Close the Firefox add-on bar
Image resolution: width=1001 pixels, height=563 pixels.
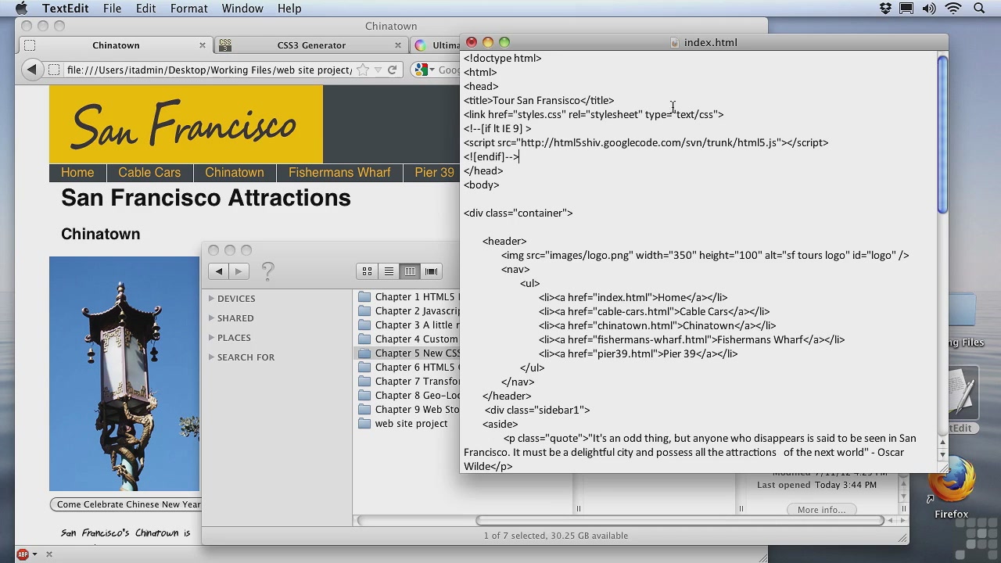click(x=48, y=554)
